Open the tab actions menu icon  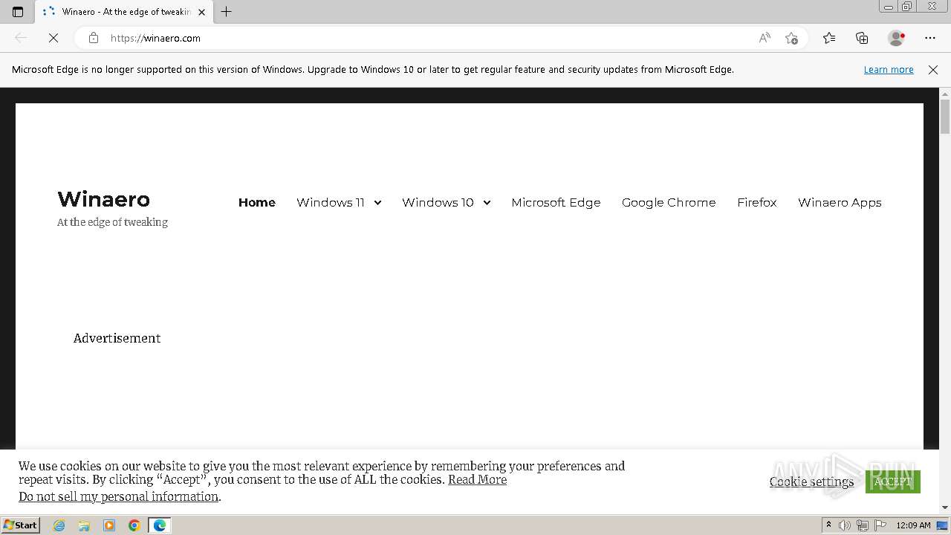click(x=18, y=12)
